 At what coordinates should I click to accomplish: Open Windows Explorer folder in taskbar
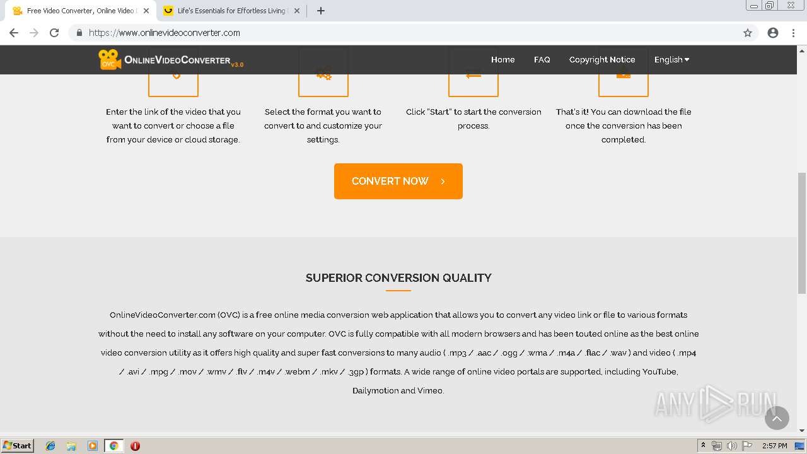click(x=71, y=446)
